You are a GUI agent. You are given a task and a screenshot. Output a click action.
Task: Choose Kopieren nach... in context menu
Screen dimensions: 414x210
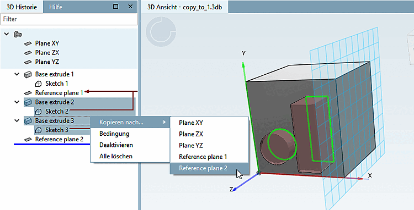tap(130, 122)
